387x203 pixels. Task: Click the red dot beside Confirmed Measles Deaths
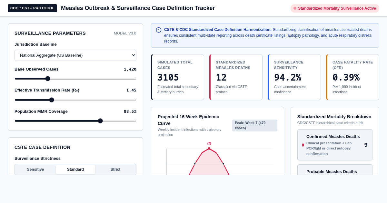click(x=303, y=145)
